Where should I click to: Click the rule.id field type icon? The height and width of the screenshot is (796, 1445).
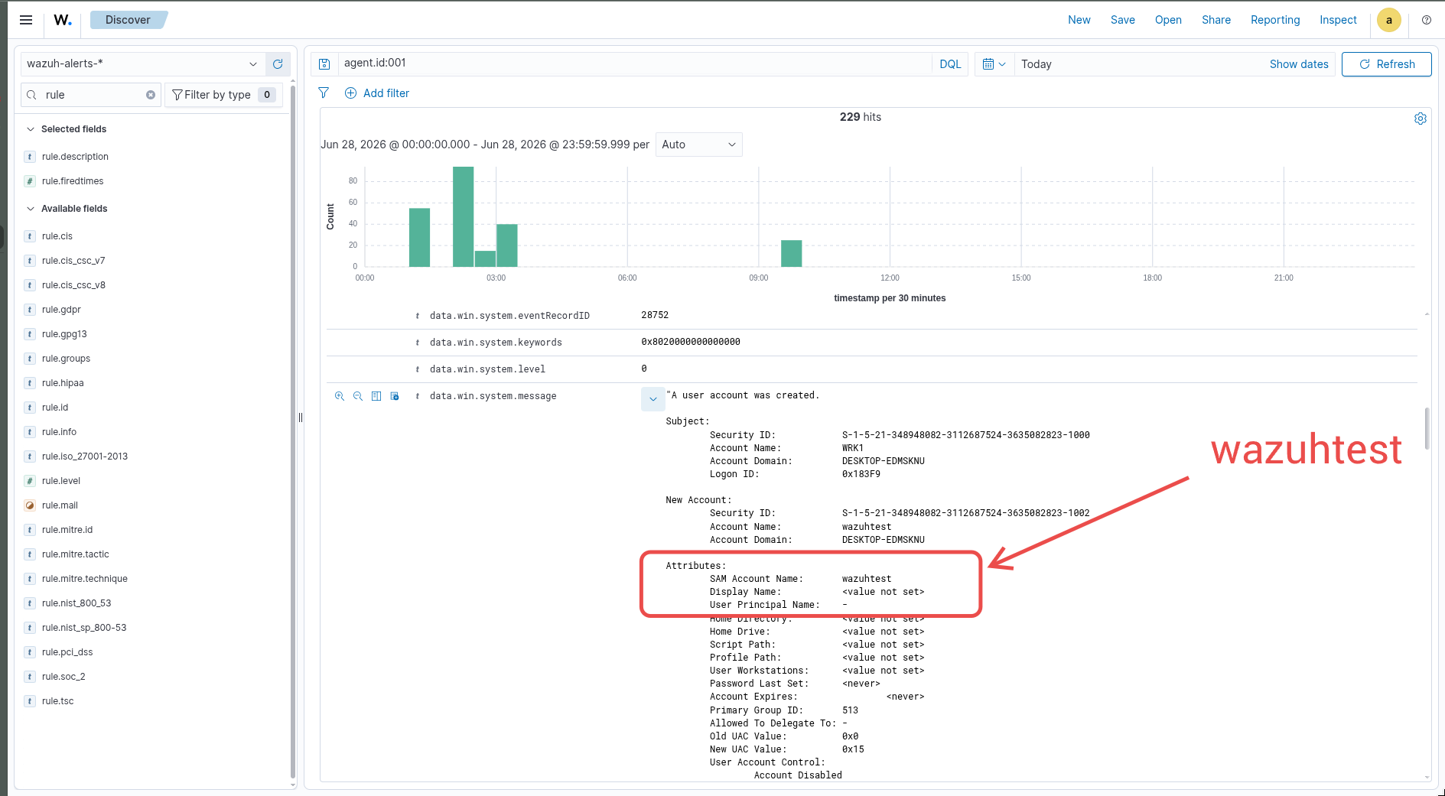click(30, 408)
